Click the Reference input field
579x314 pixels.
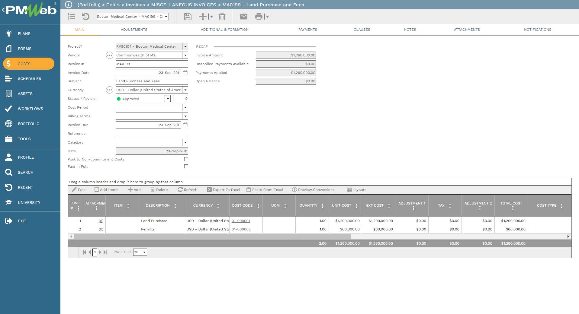(x=152, y=134)
